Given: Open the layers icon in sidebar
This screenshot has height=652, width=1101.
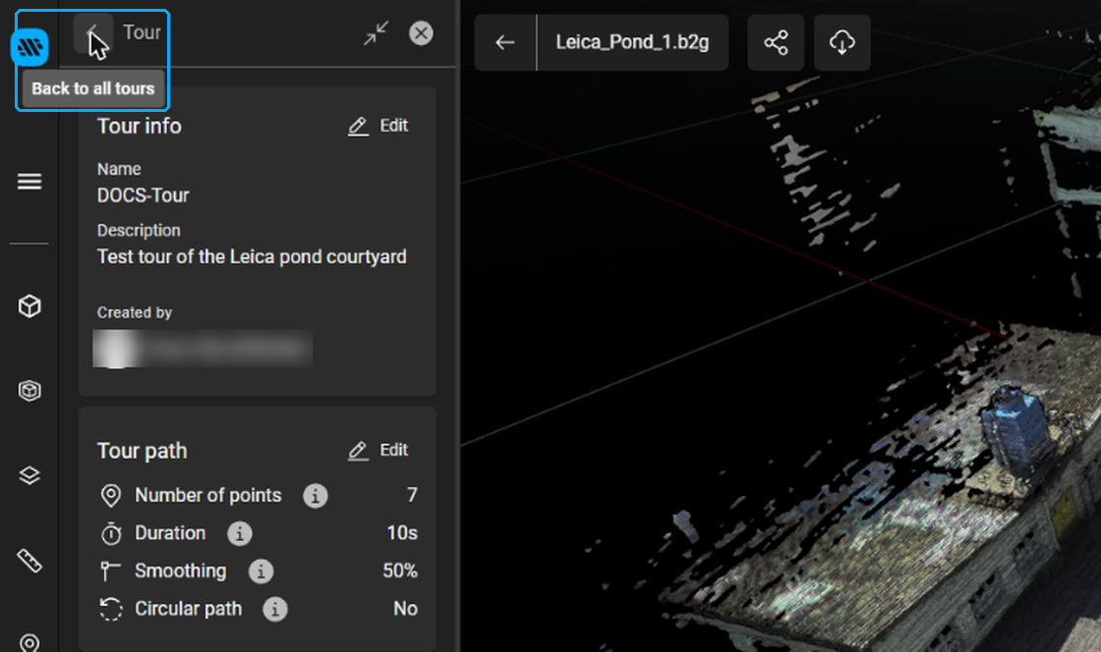Looking at the screenshot, I should click(29, 475).
